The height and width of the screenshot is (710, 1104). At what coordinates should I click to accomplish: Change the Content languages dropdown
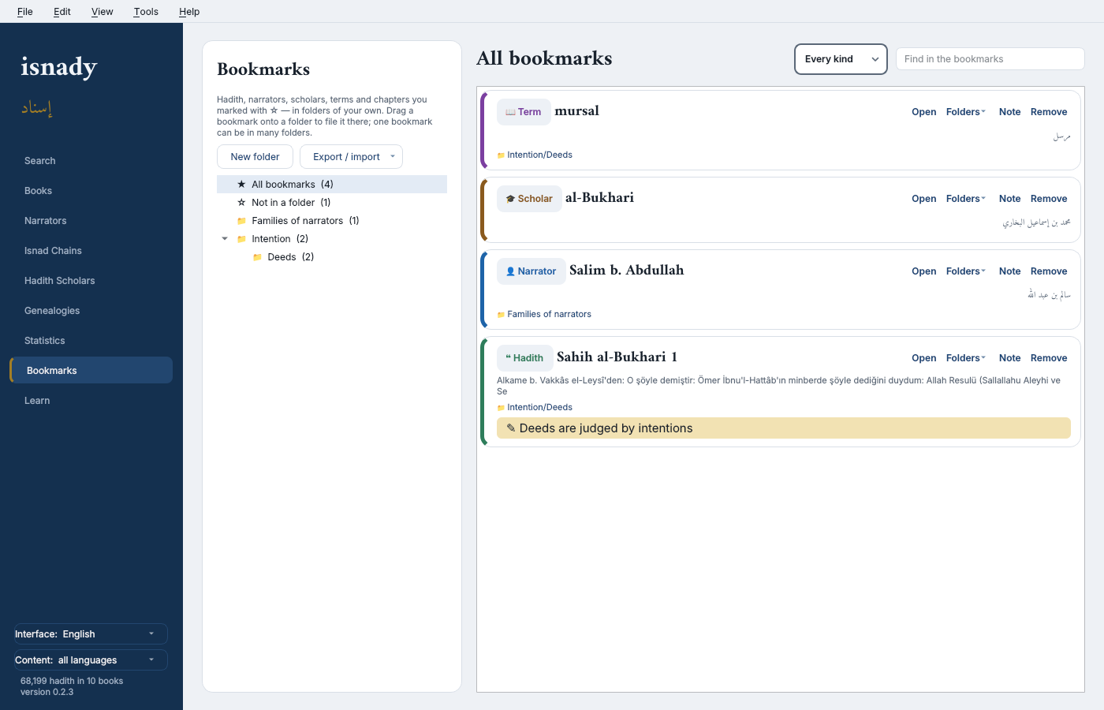pyautogui.click(x=91, y=660)
